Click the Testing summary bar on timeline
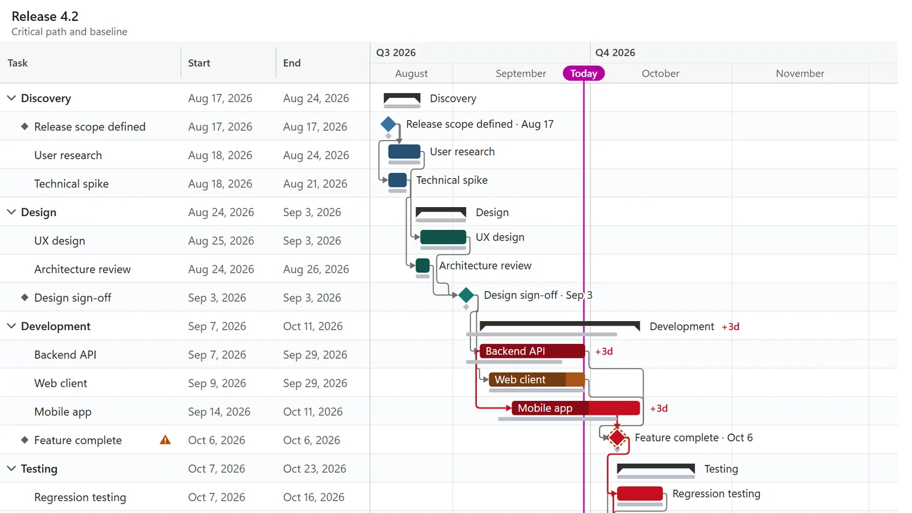The width and height of the screenshot is (912, 513). click(656, 469)
